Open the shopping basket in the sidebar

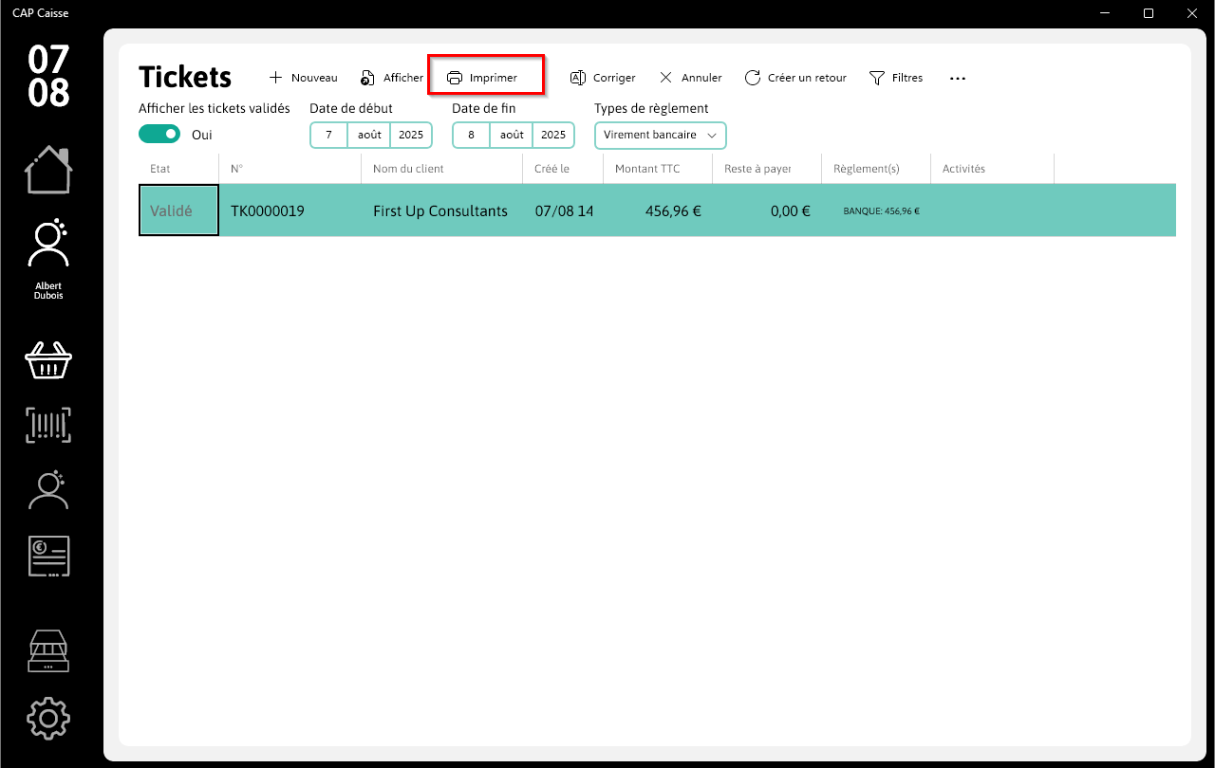pos(48,359)
